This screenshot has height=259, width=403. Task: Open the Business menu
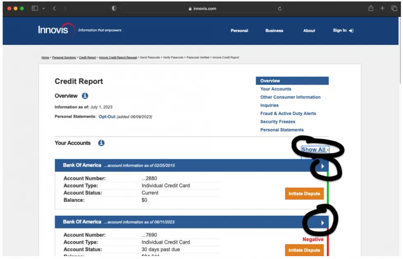click(x=274, y=30)
